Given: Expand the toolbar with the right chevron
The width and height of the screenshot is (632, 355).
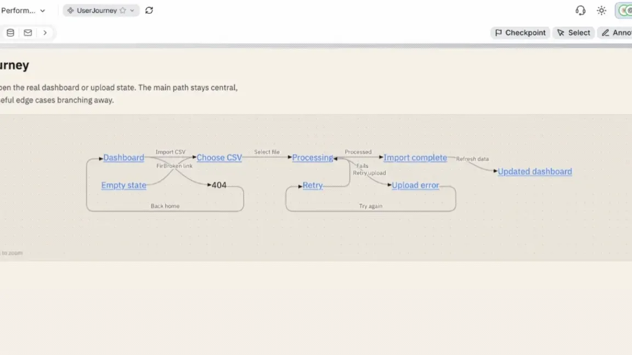Looking at the screenshot, I should 45,33.
